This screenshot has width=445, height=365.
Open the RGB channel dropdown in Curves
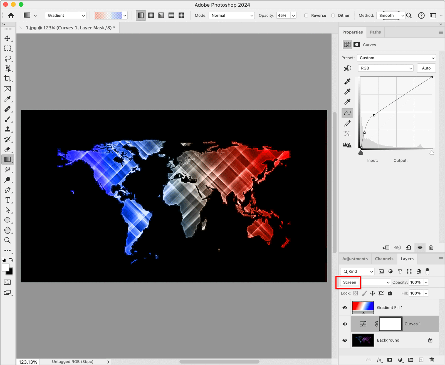click(385, 68)
